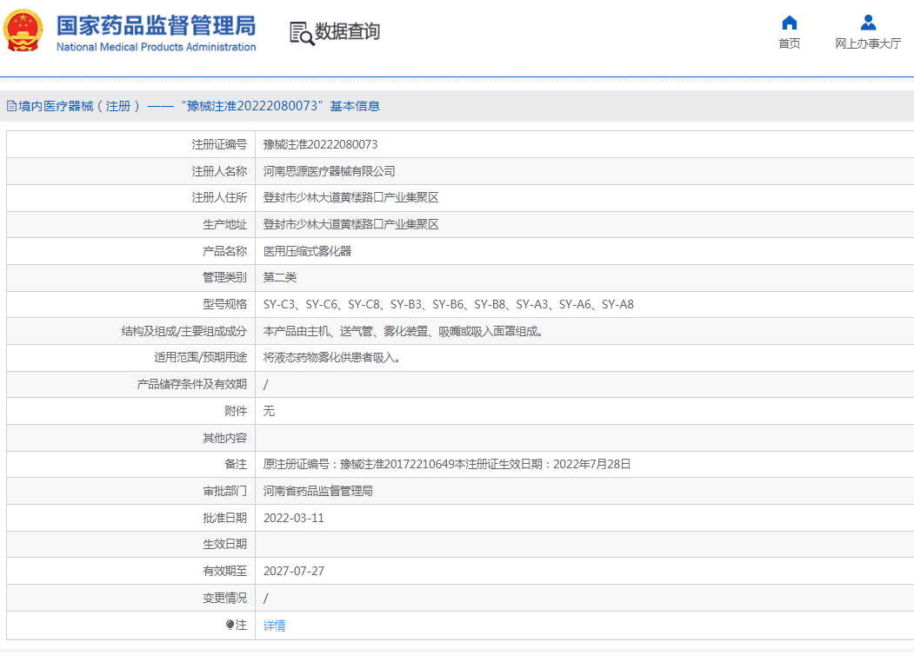Click the document icon beside 境内医疗器械
Image resolution: width=914 pixels, height=662 pixels.
click(11, 106)
